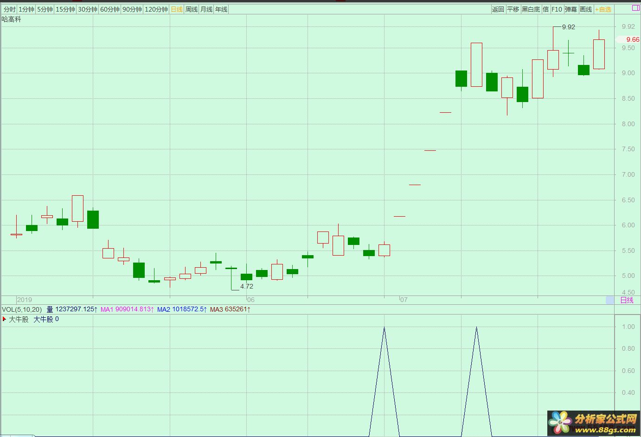Toggle the 弹幕 overlay button
Viewport: 641px width, 437px height.
[571, 9]
